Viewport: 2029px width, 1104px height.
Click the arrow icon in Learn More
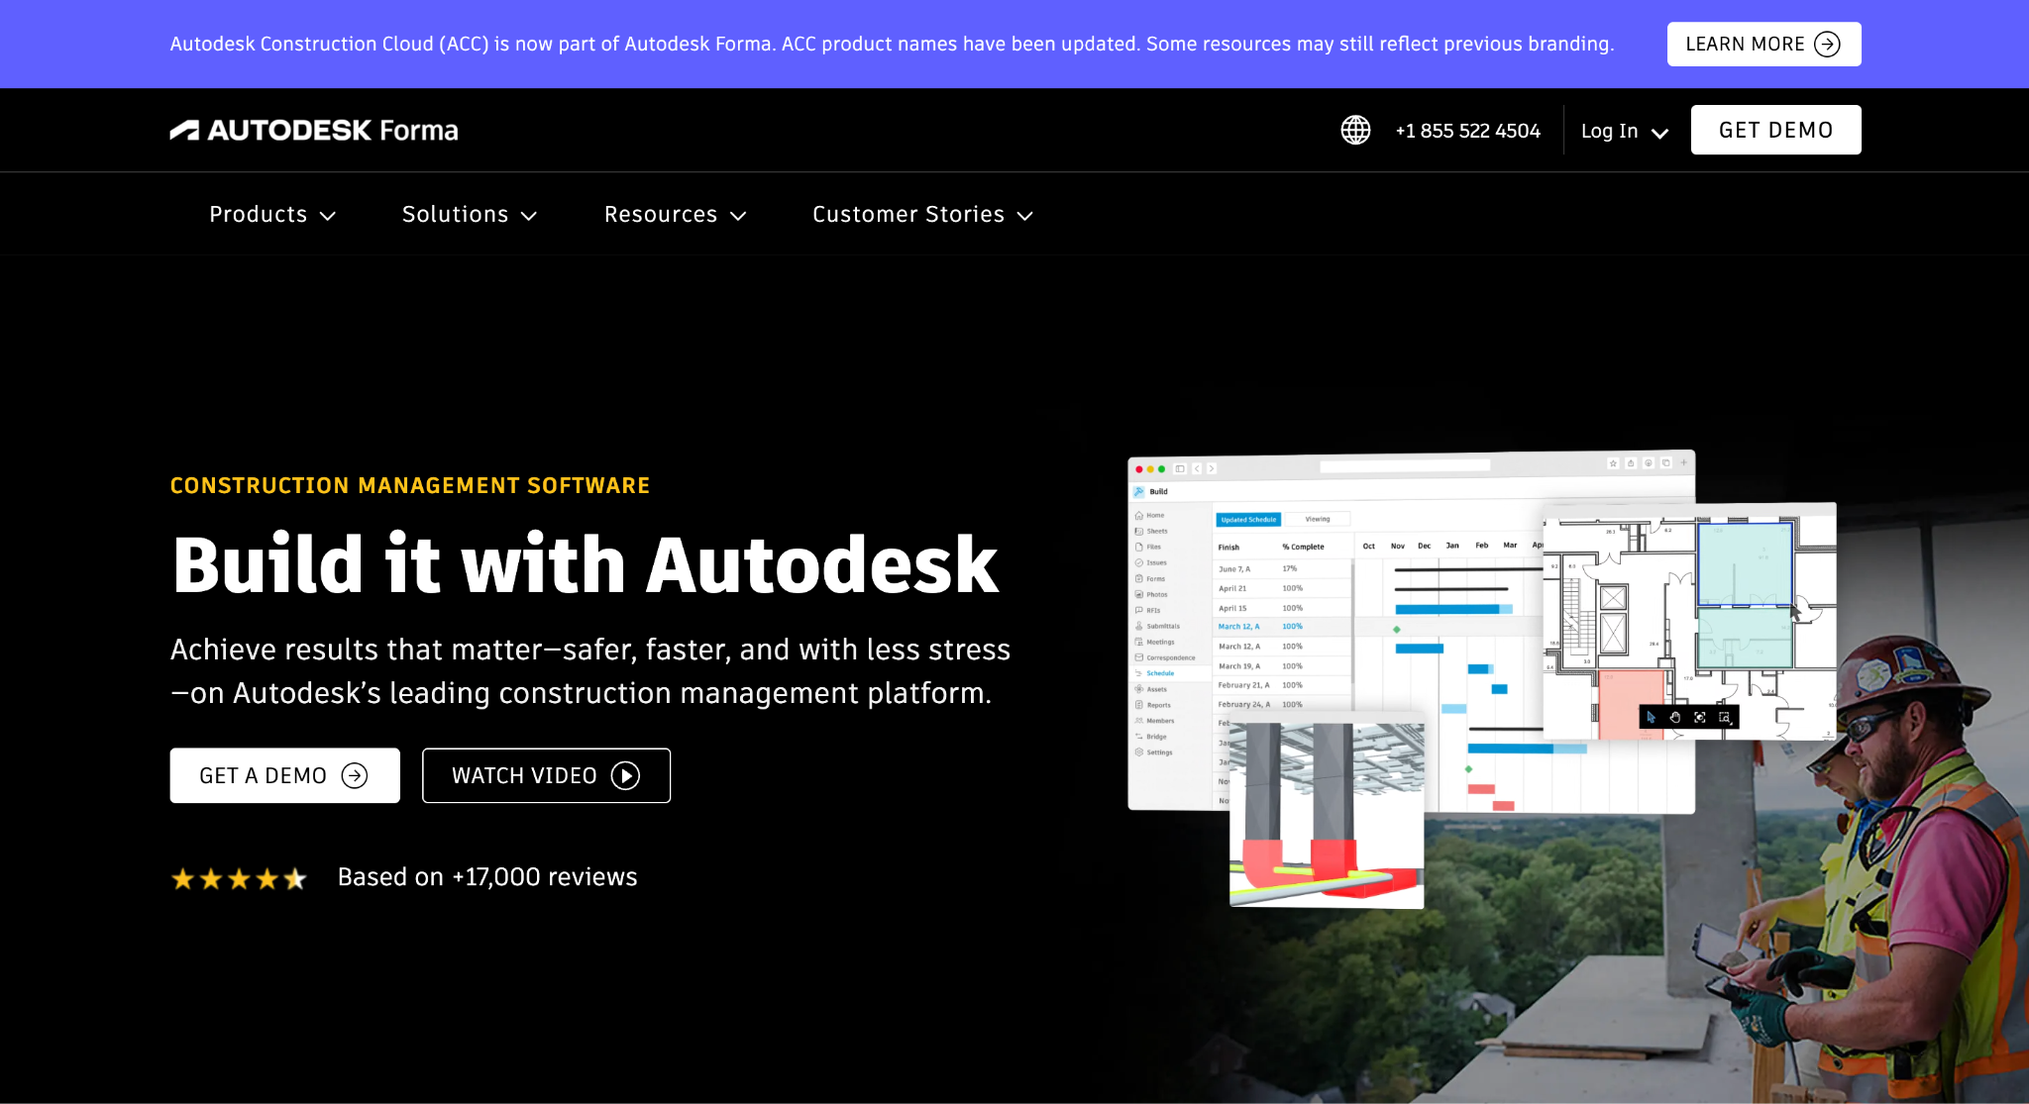(1828, 44)
